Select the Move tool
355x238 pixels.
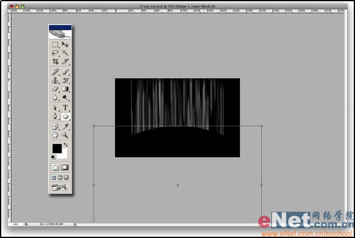[x=65, y=45]
